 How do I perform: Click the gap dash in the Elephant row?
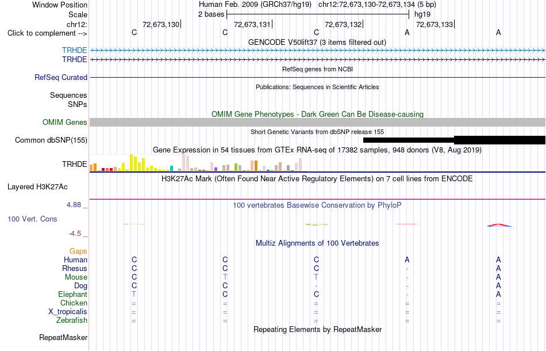(407, 294)
